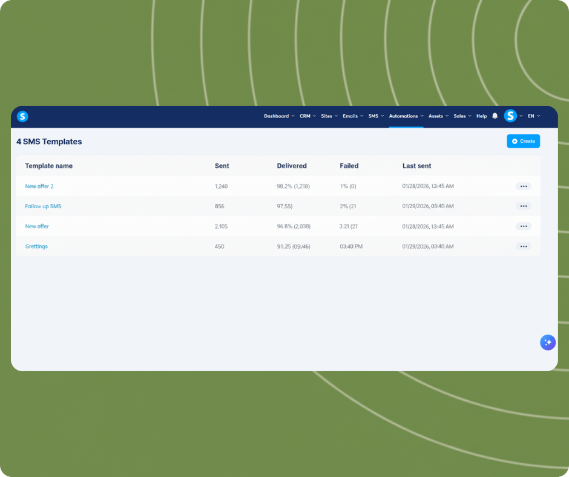Image resolution: width=569 pixels, height=477 pixels.
Task: Open the notifications bell
Action: (x=495, y=116)
